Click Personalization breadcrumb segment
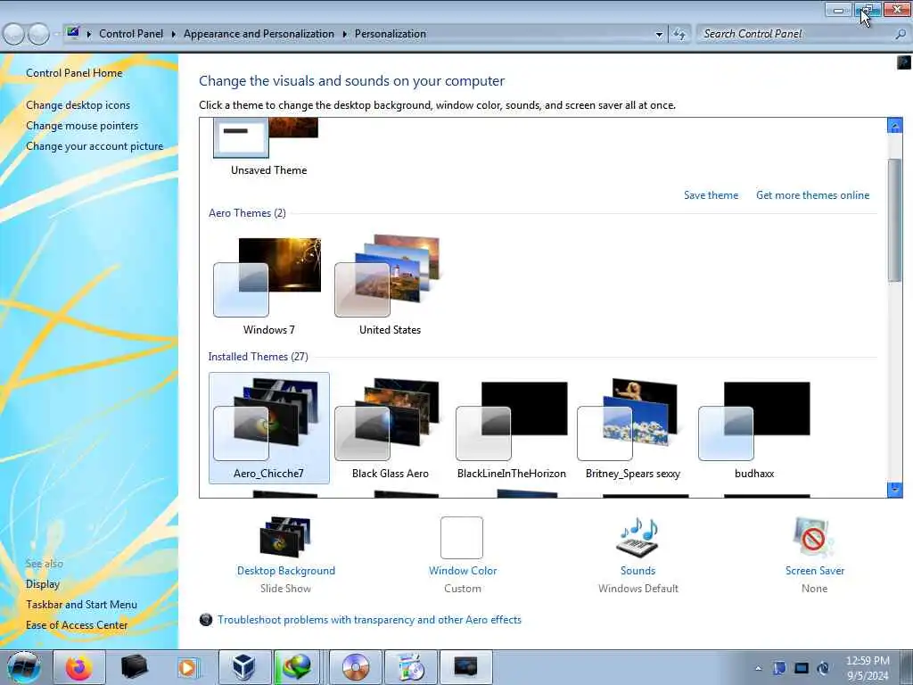913x685 pixels. [x=391, y=34]
